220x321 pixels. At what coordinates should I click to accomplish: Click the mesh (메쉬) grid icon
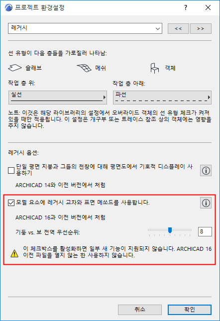(84, 68)
